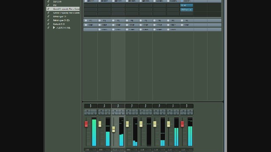Screen dimensions: 271x152
Task: Click the red fader on first channel
Action: point(86,124)
